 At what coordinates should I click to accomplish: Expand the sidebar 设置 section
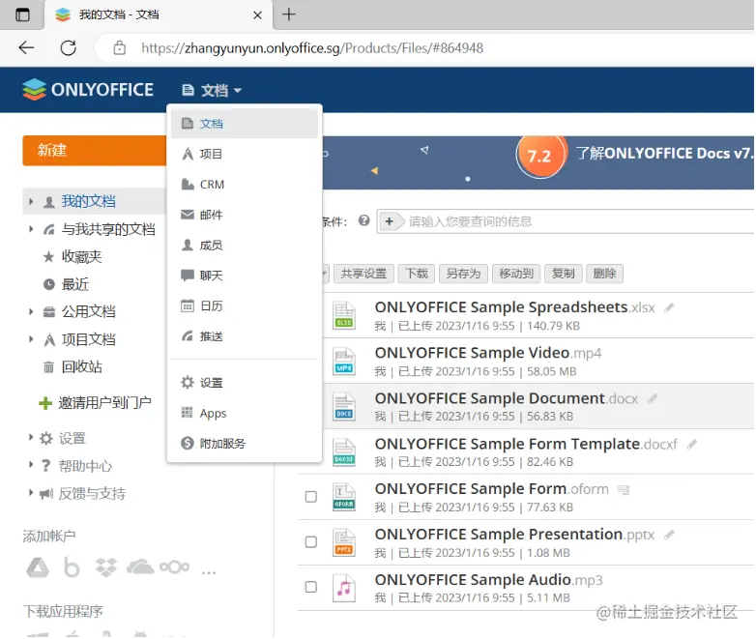31,438
